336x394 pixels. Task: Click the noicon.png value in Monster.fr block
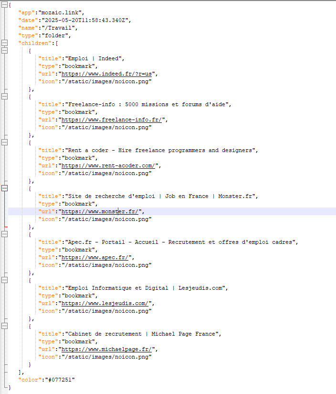point(106,219)
